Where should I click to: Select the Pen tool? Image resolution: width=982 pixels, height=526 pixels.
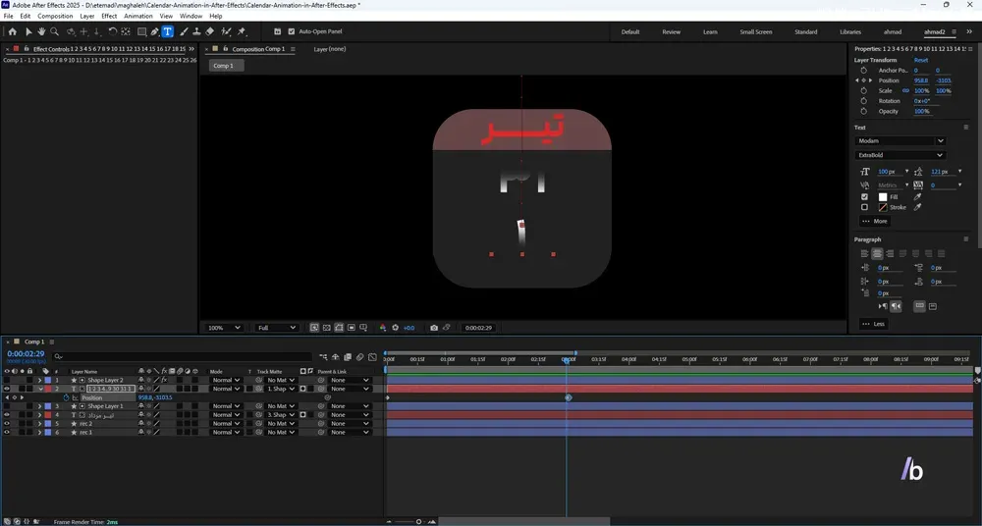[x=154, y=31]
